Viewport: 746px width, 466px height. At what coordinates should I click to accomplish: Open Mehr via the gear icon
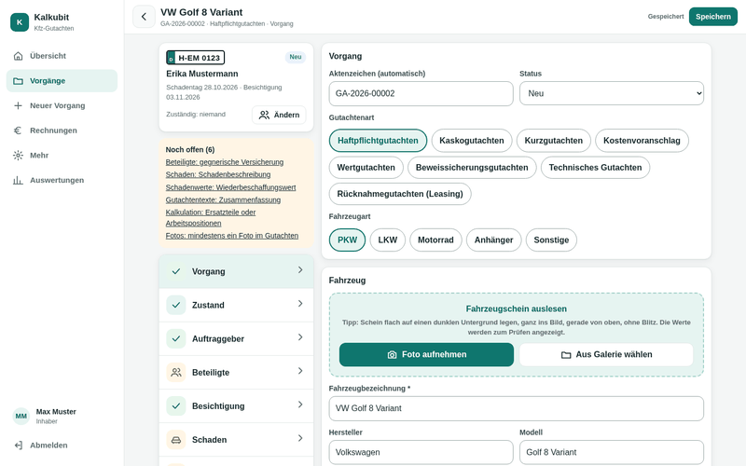[18, 155]
